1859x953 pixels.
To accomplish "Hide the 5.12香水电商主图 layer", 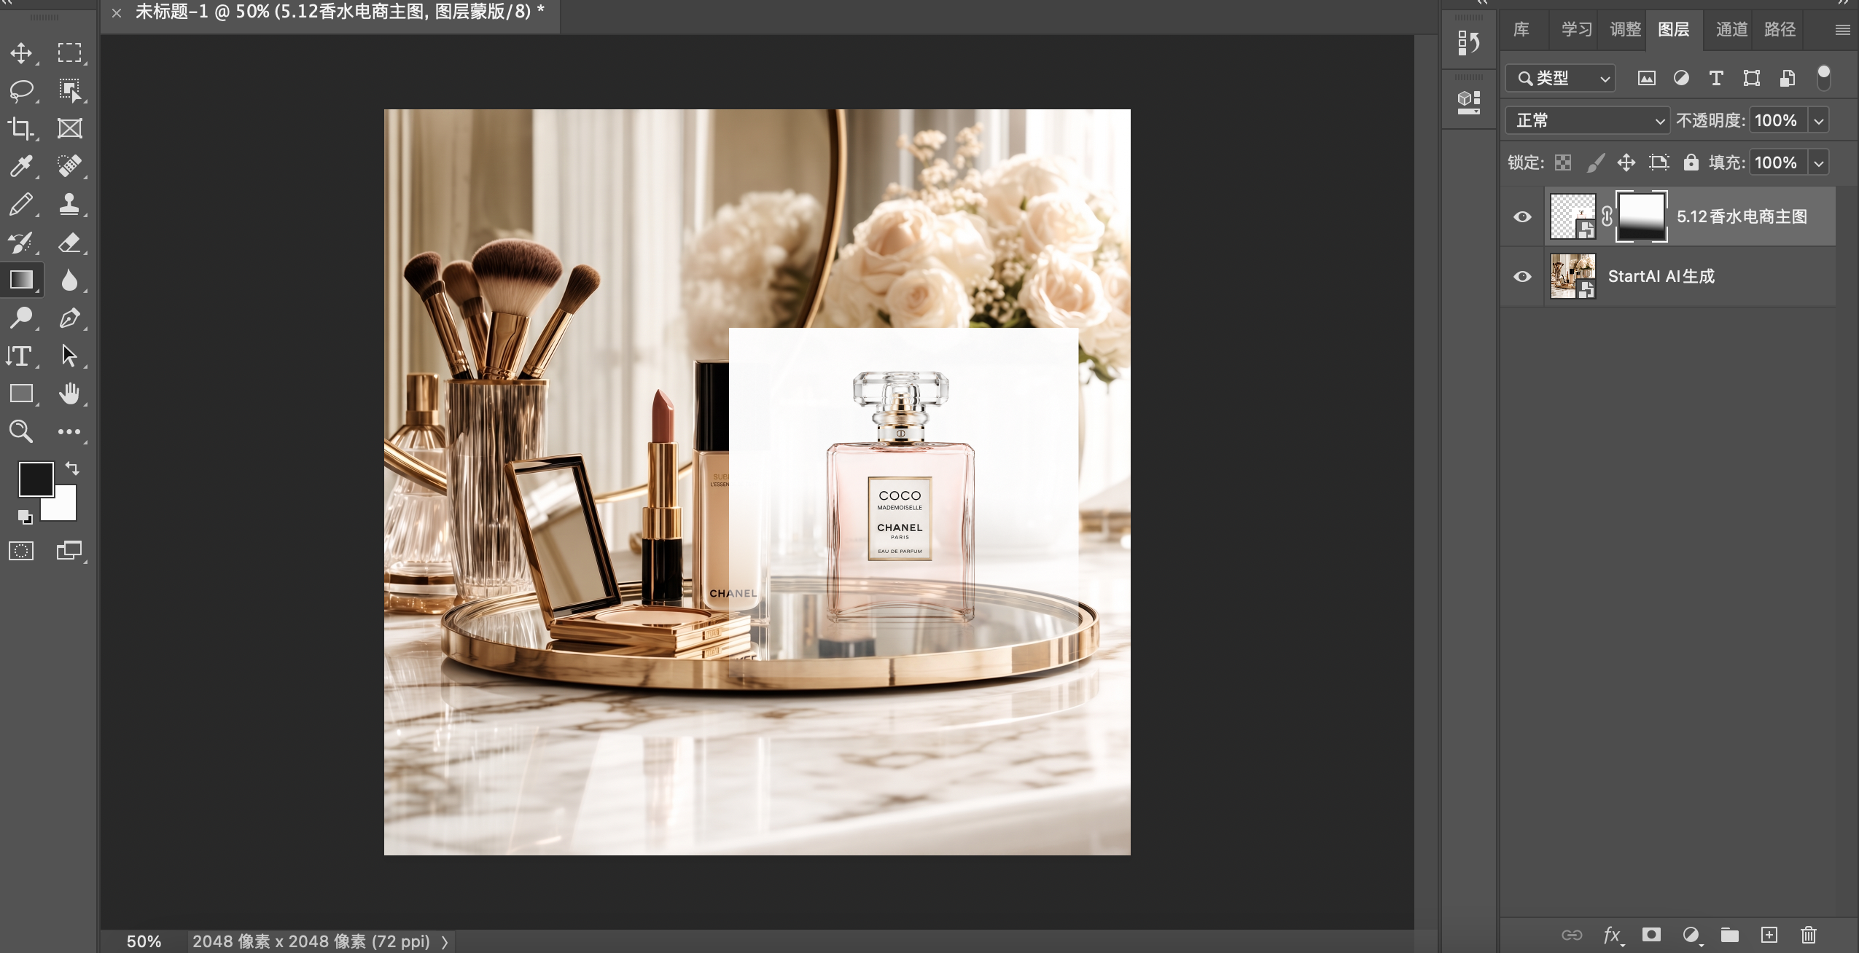I will 1522,216.
